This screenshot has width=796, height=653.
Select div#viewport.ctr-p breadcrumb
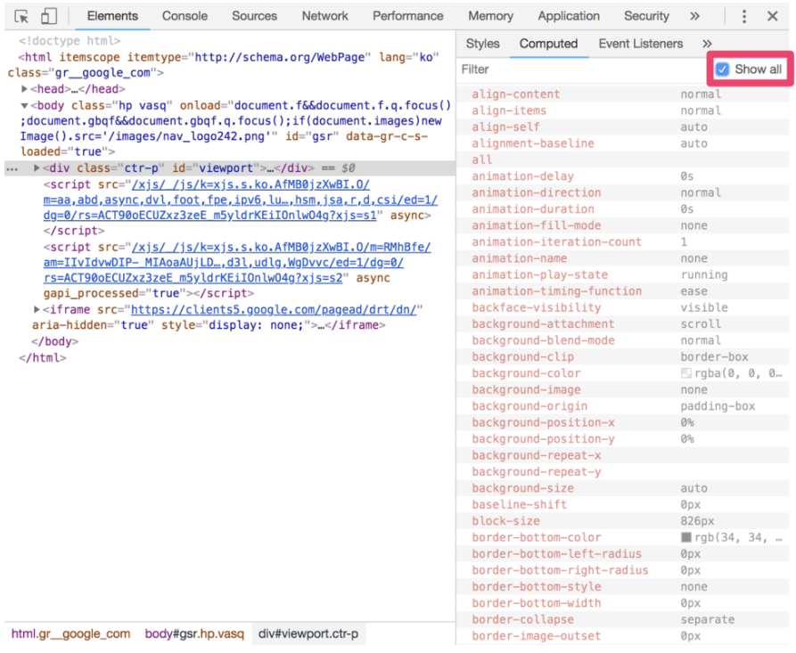click(308, 633)
